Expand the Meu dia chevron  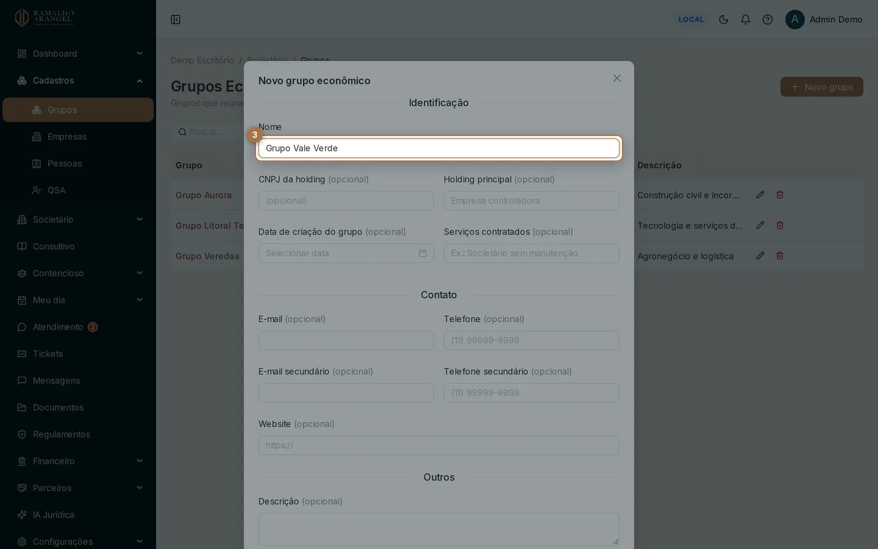pos(140,300)
